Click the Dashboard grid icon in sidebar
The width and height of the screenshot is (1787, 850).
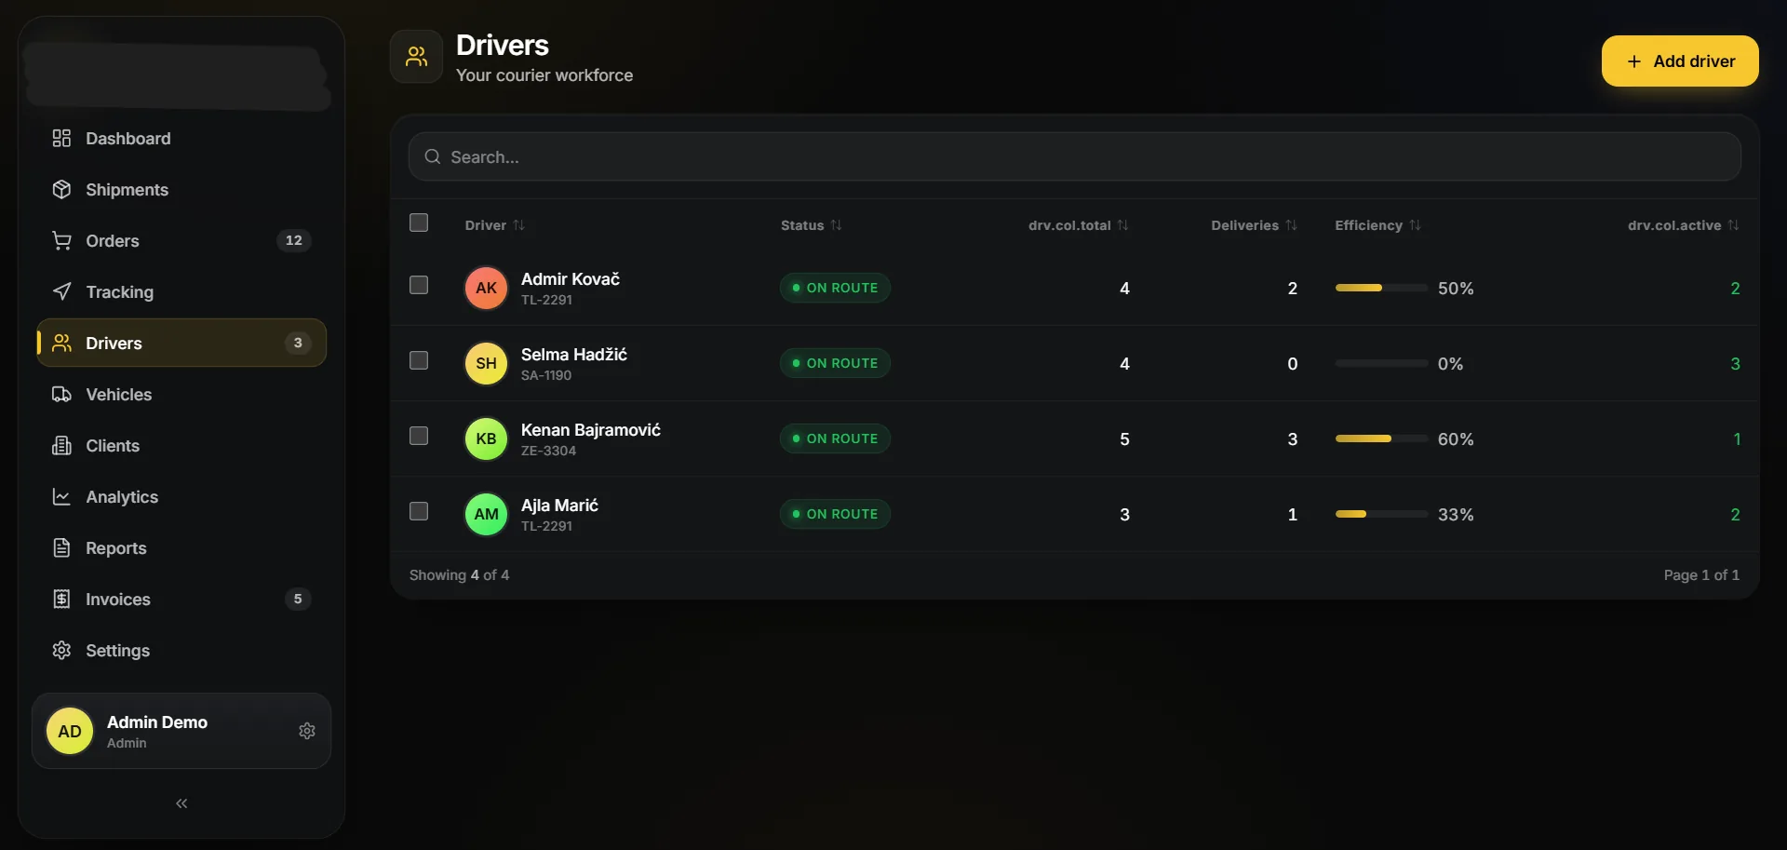pos(61,139)
